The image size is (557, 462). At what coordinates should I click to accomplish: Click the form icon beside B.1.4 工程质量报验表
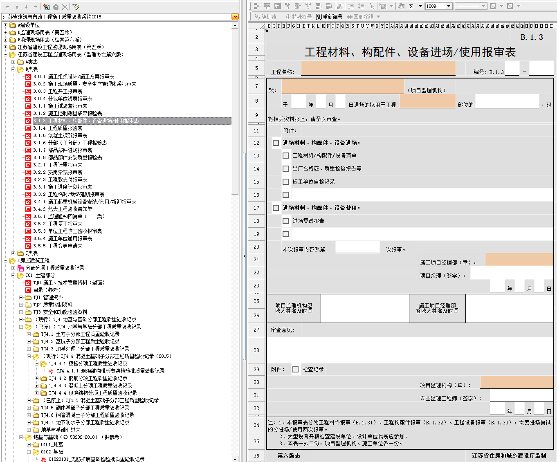28,128
